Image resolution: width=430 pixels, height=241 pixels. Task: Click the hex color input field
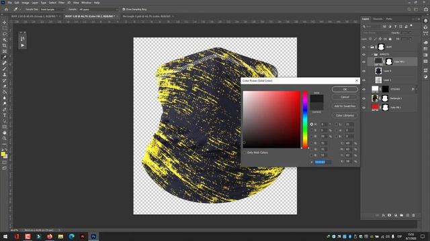click(x=322, y=162)
